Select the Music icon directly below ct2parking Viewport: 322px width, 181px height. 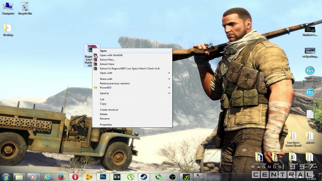[310, 74]
